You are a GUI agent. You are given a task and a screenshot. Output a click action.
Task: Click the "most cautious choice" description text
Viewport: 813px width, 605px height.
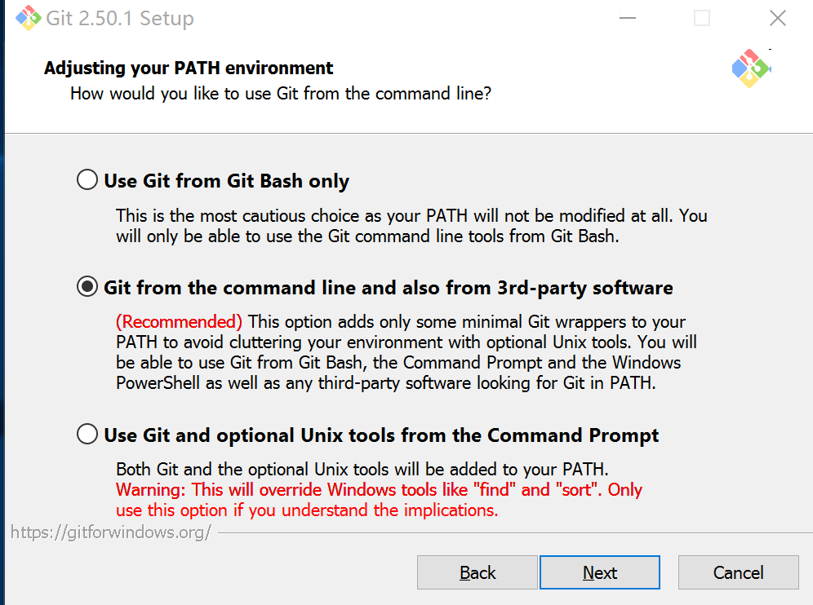coord(411,226)
